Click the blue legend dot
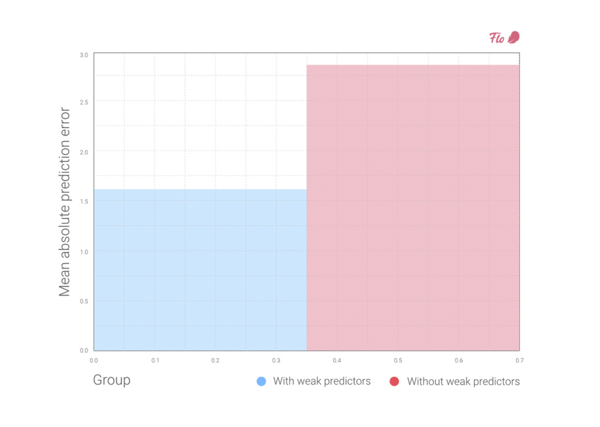Screen dimensions: 600x427 (x=261, y=381)
